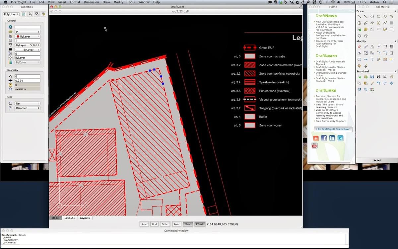
Task: Create a new drawing with the New icon
Action: click(359, 77)
